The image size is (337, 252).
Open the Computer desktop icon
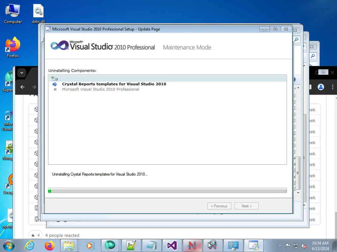tap(13, 13)
